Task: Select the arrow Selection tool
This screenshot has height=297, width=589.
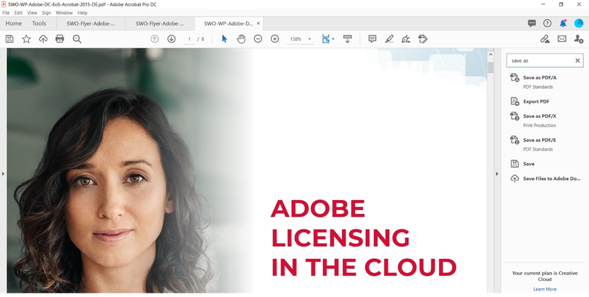Action: (x=224, y=39)
